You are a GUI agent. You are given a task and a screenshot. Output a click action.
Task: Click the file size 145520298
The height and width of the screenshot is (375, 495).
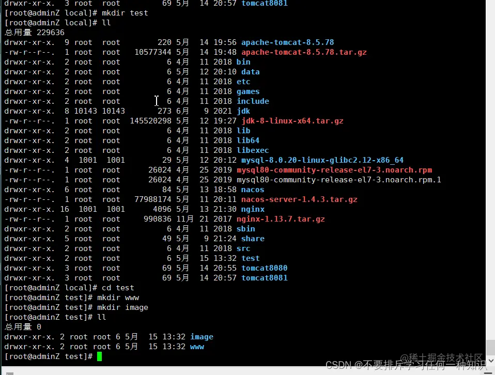coord(150,120)
